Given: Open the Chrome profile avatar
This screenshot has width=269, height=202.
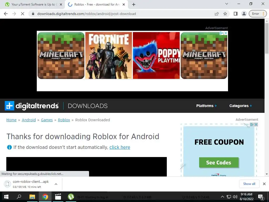Looking at the screenshot, I should (244, 14).
